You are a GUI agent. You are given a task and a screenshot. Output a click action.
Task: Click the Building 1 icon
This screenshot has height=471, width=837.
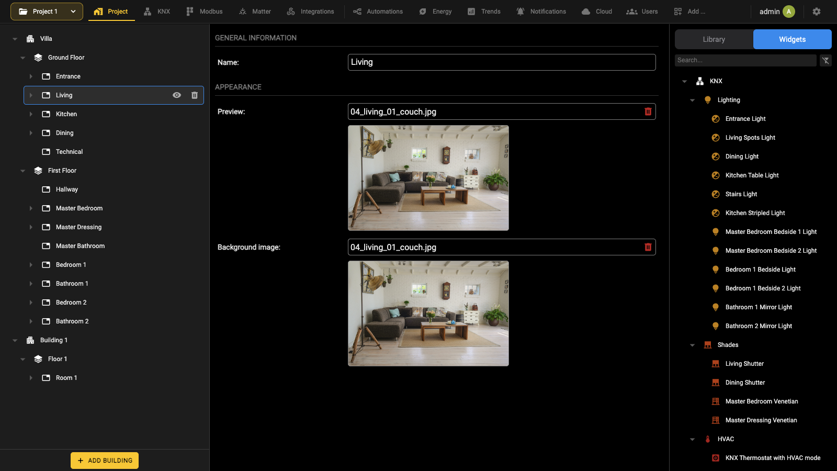pyautogui.click(x=30, y=340)
